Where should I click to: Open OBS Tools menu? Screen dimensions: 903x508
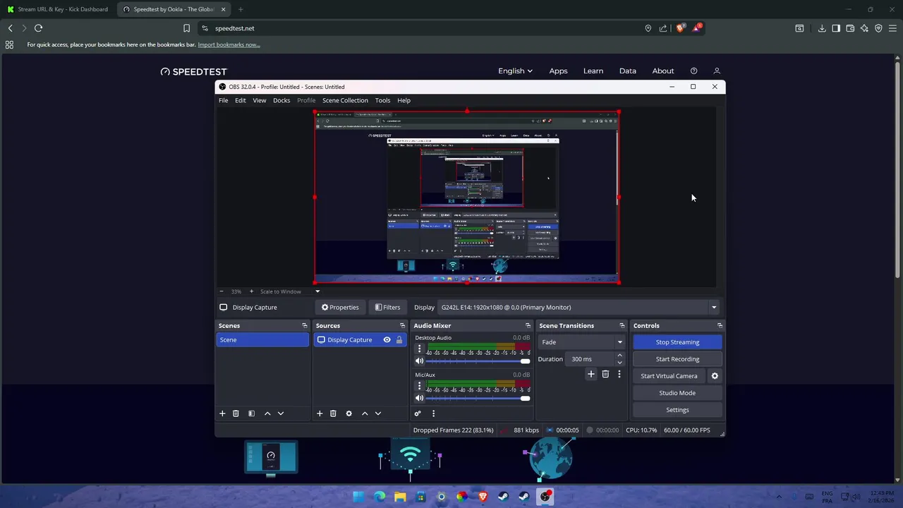click(382, 100)
